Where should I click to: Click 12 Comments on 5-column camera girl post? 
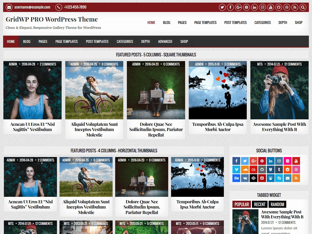point(293,64)
